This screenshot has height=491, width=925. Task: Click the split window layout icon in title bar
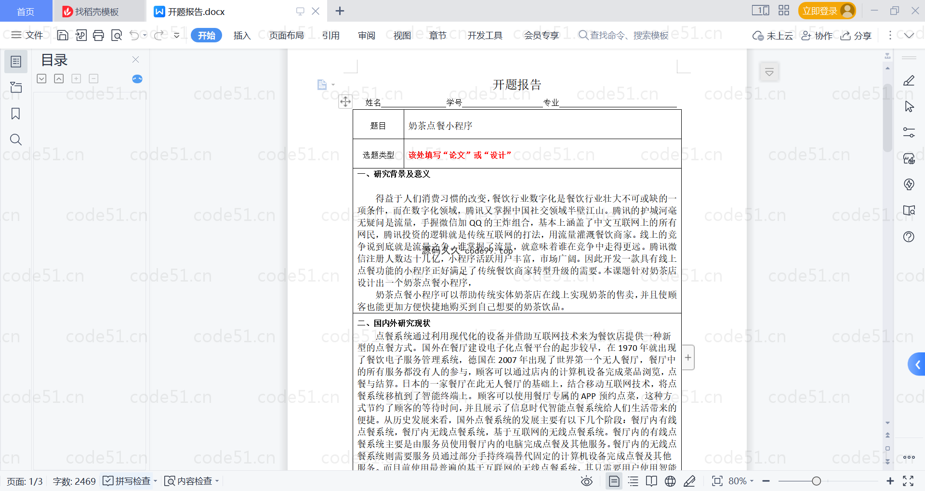coord(761,11)
